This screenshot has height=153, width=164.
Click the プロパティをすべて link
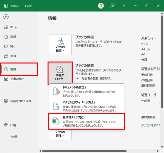point(151,125)
